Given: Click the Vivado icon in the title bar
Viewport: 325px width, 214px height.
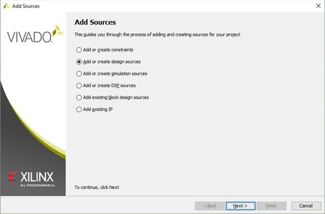Looking at the screenshot, I should (x=7, y=6).
